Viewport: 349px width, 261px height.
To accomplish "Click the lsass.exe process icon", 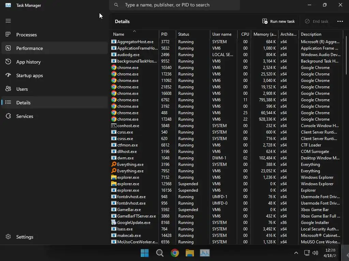I will click(114, 229).
